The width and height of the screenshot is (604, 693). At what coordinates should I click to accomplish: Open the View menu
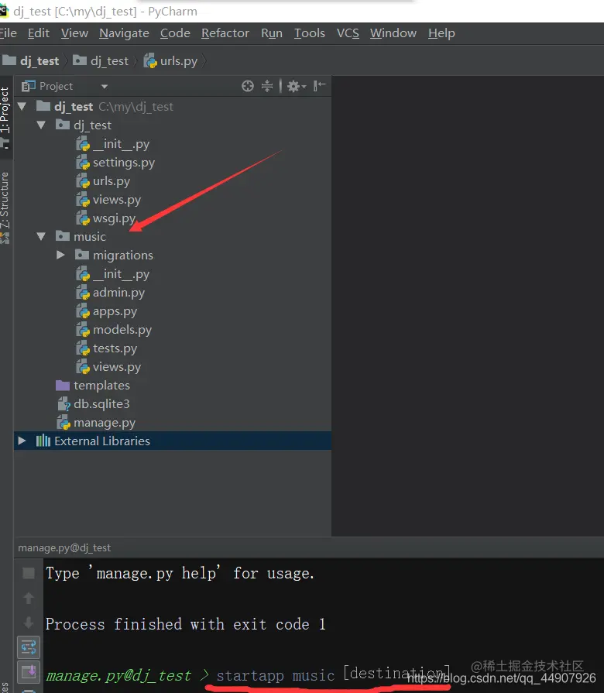pos(74,33)
